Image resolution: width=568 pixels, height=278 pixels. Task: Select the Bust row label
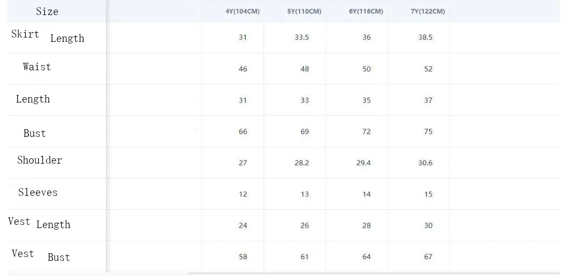34,134
